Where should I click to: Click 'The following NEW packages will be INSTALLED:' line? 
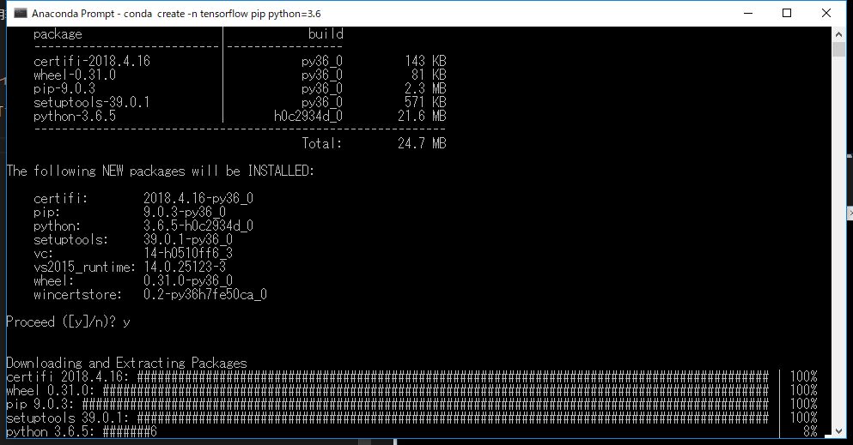(161, 171)
